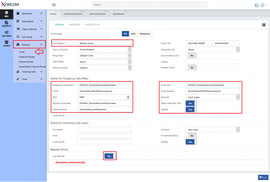Open Class of Service dropdown
This screenshot has width=270, height=182.
(x=105, y=50)
